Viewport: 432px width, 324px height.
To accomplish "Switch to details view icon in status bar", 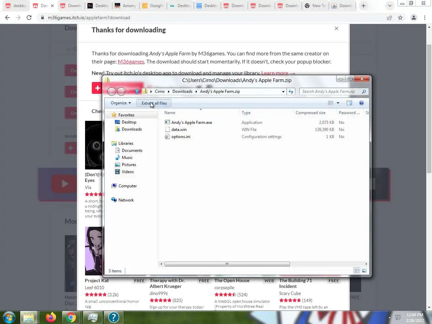I will point(357,271).
